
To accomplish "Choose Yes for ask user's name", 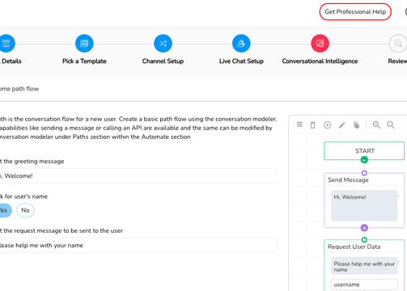I will tap(5, 210).
